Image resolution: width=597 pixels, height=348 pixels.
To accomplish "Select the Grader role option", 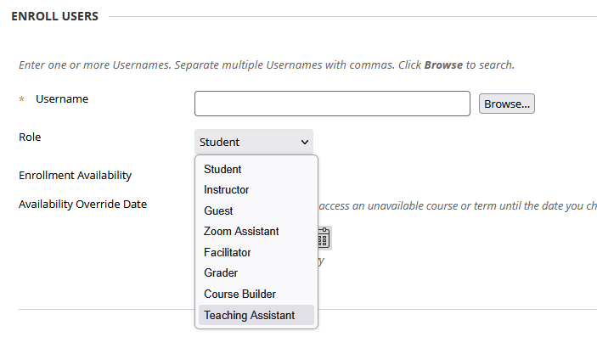I will point(221,272).
